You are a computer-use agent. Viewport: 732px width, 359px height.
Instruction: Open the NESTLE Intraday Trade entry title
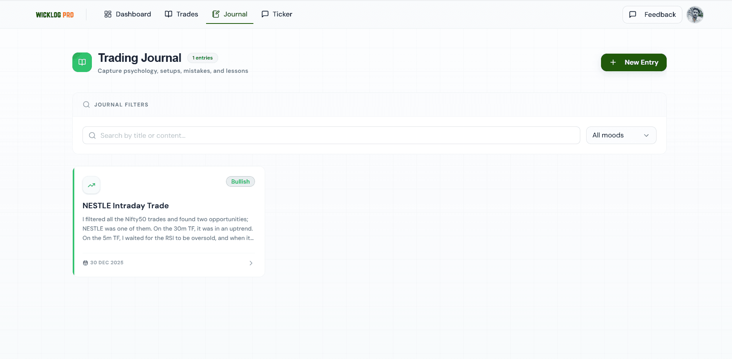click(x=126, y=206)
